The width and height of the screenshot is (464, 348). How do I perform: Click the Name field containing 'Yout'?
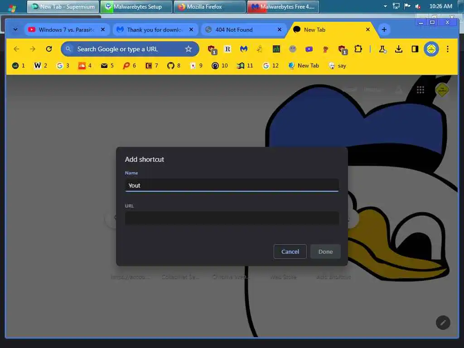(x=232, y=185)
